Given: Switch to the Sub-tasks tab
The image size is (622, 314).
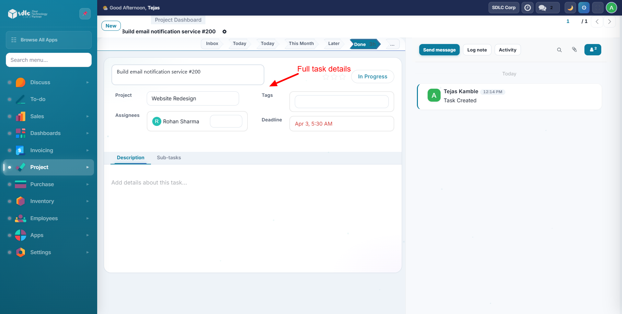Looking at the screenshot, I should pos(169,158).
